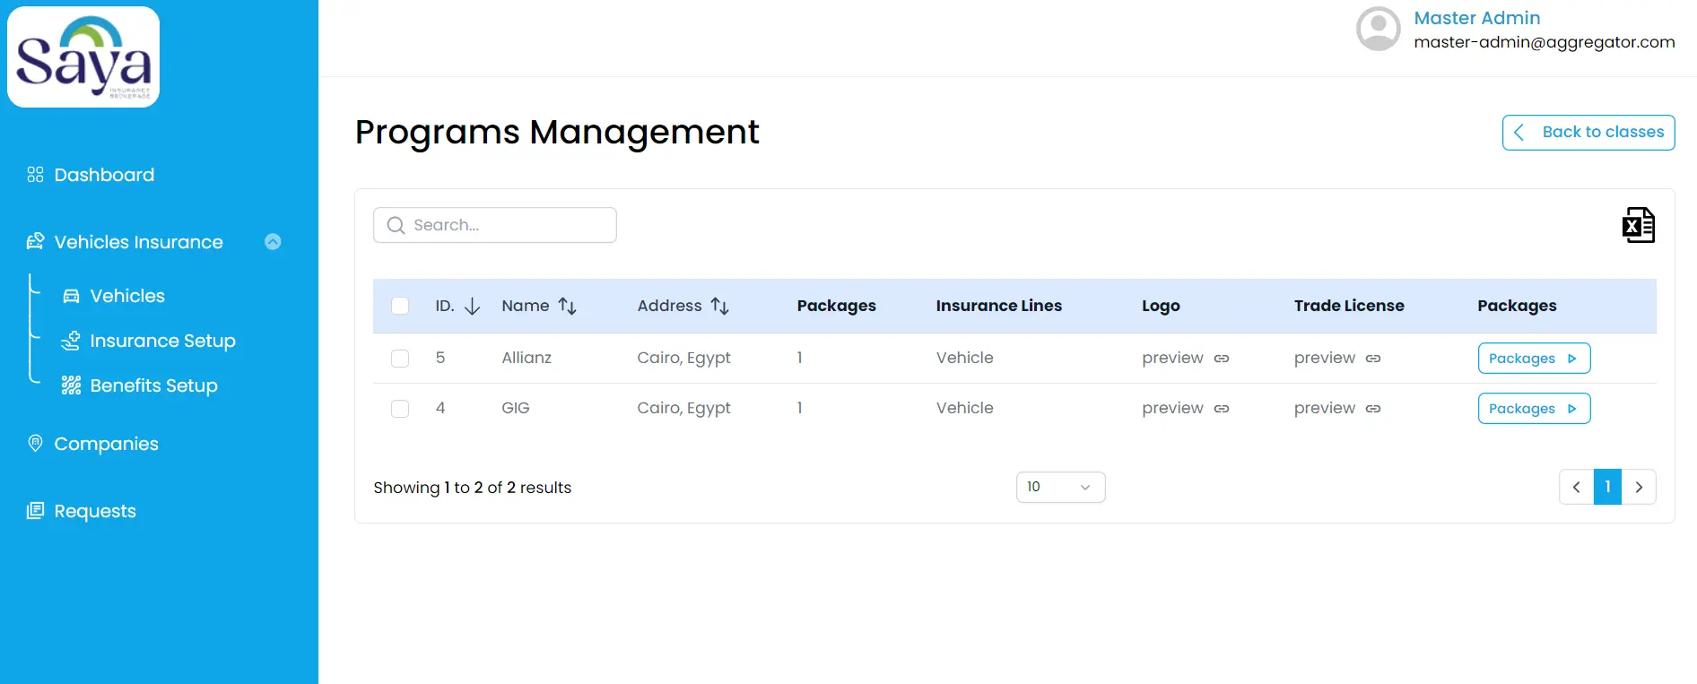
Task: Open the Requests menu item
Action: 95,511
